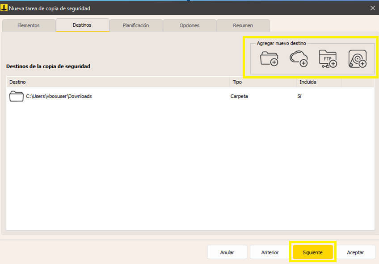Screen dimensions: 379x264
Task: Show the Resumen tab
Action: point(243,25)
